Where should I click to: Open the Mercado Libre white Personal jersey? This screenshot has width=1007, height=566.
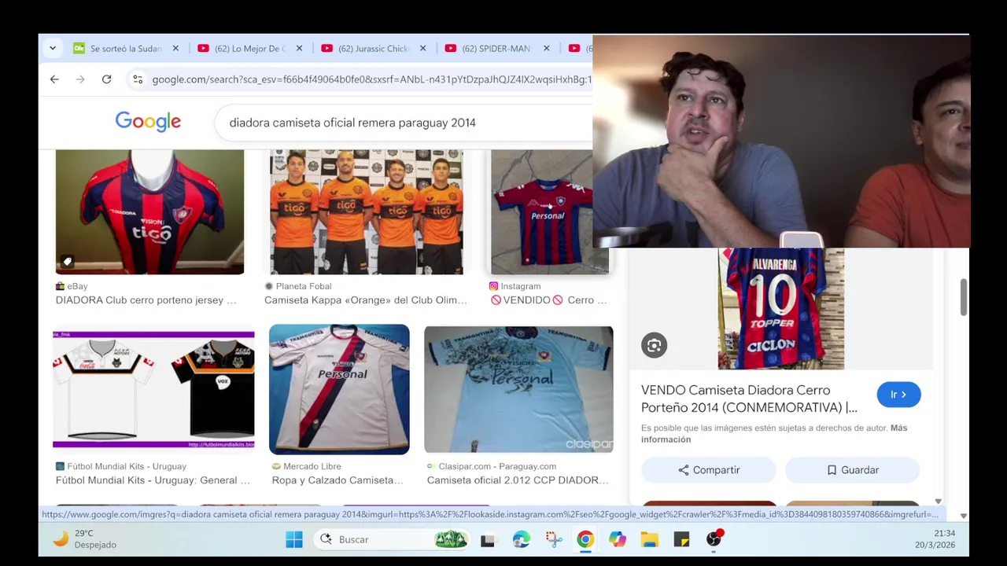(x=339, y=389)
